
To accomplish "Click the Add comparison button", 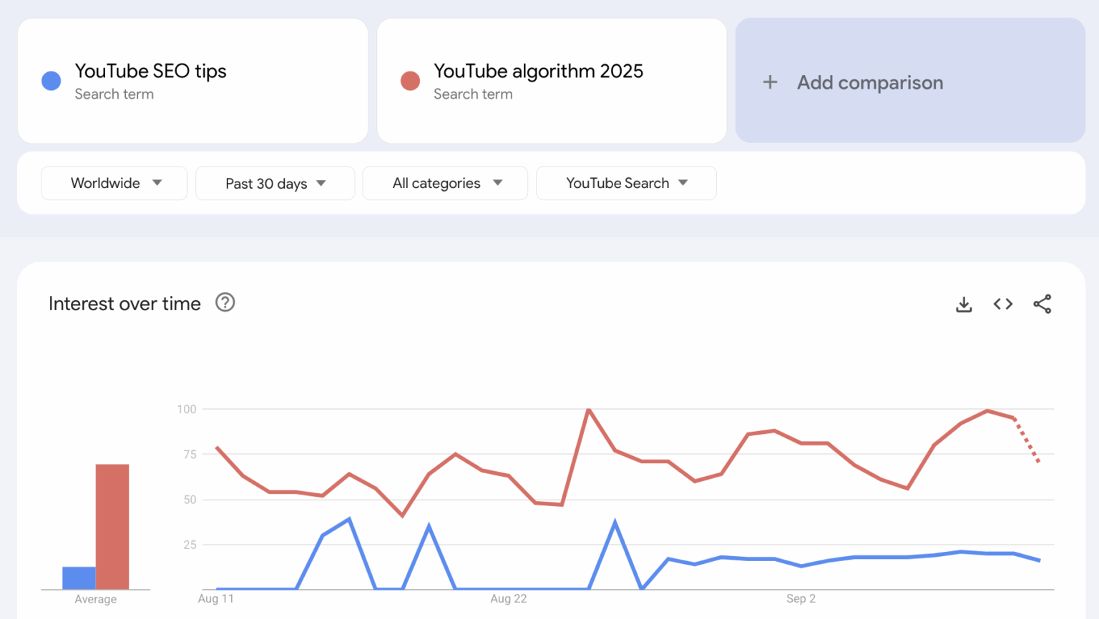I will coord(870,83).
